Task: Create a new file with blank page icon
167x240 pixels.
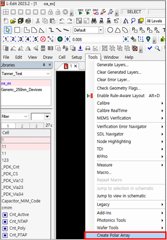Action: [6, 21]
